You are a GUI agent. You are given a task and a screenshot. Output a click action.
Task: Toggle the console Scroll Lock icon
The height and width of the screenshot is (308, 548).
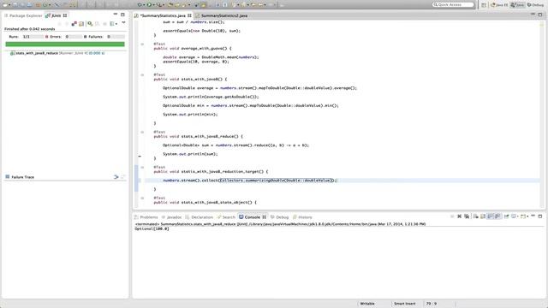click(x=483, y=216)
